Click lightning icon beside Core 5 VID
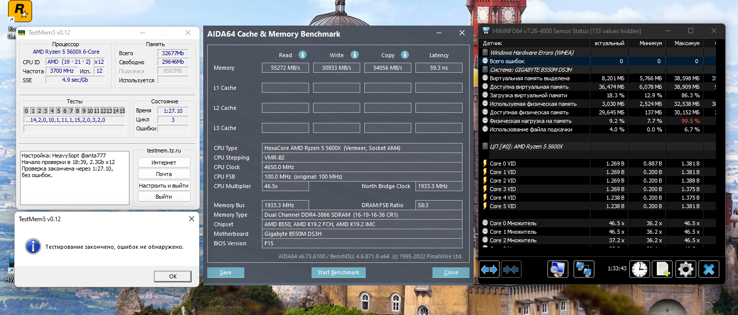Screen dimensions: 738x315 485,206
